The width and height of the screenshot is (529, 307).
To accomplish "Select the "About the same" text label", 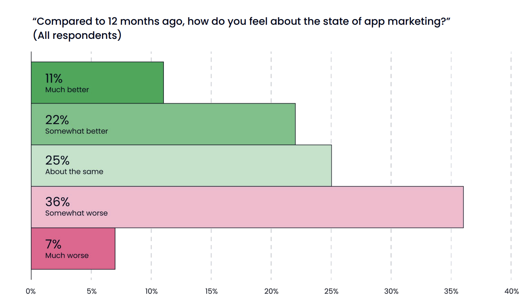I will [x=74, y=172].
